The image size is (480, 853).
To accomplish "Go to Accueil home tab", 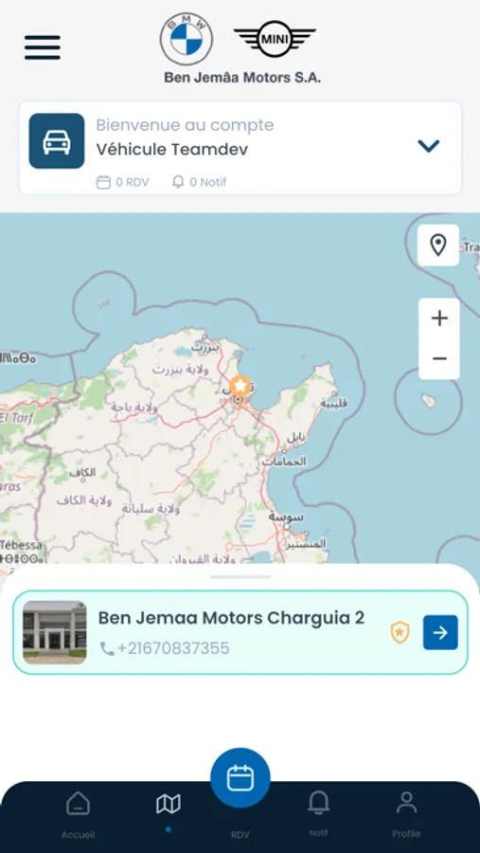I will 79,814.
